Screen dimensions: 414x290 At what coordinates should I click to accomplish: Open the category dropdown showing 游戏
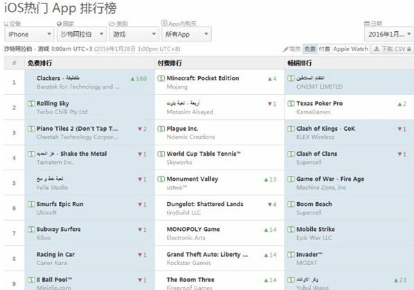pyautogui.click(x=134, y=34)
